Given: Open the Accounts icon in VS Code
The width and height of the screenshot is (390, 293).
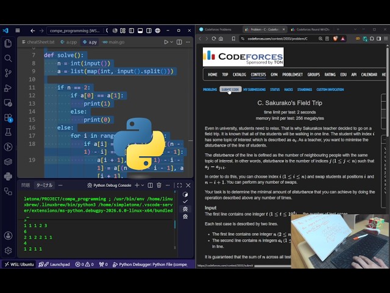Looking at the screenshot, I should coord(8,236).
